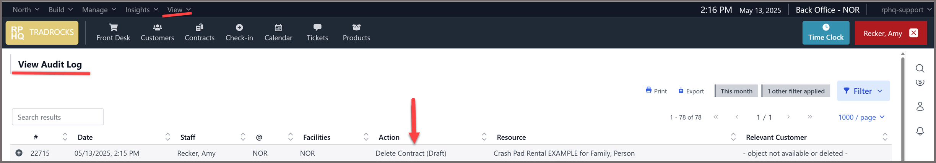The width and height of the screenshot is (936, 163).
Task: Open the North location dropdown
Action: (26, 10)
